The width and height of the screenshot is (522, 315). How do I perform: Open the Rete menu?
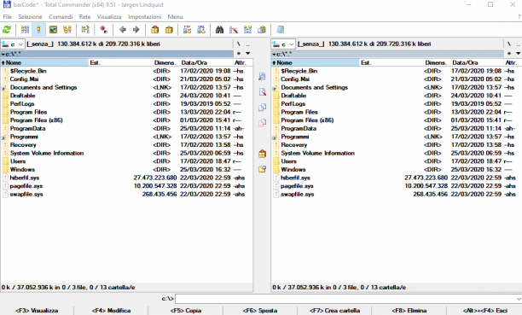(85, 17)
